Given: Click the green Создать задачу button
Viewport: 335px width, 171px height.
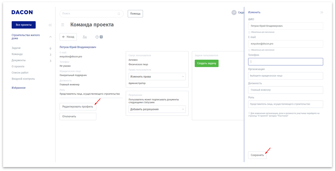Looking at the screenshot, I should click(207, 63).
